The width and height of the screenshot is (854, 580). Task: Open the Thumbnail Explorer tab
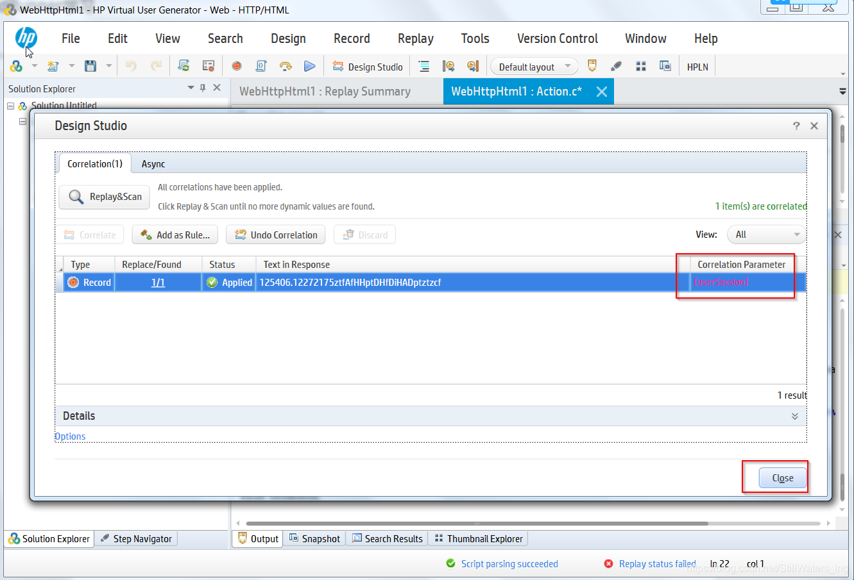[x=479, y=539]
